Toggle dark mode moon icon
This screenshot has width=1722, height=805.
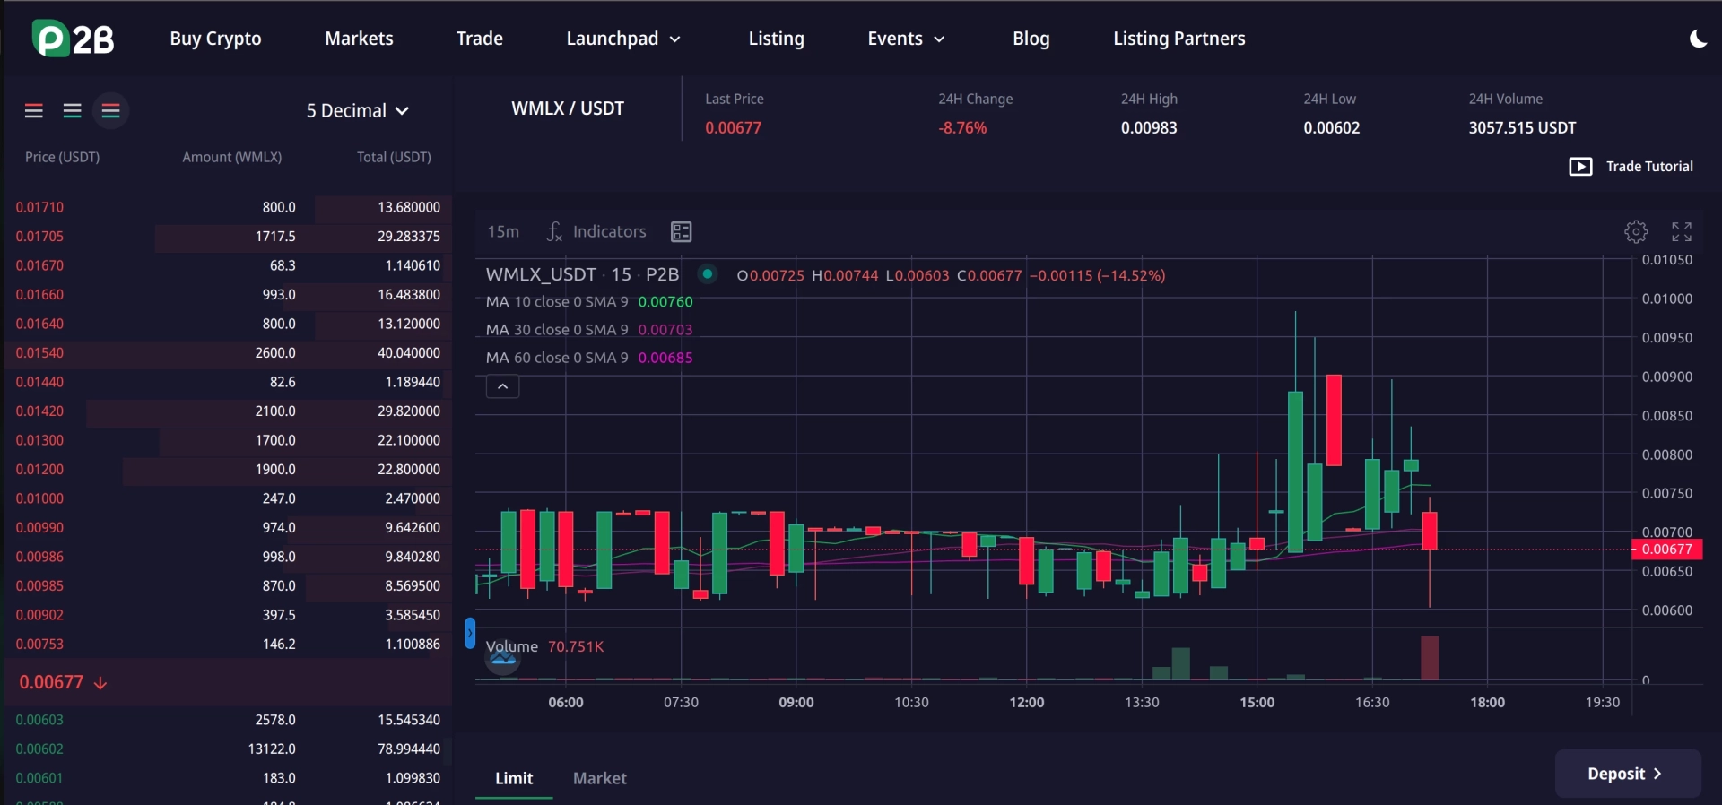click(x=1697, y=39)
